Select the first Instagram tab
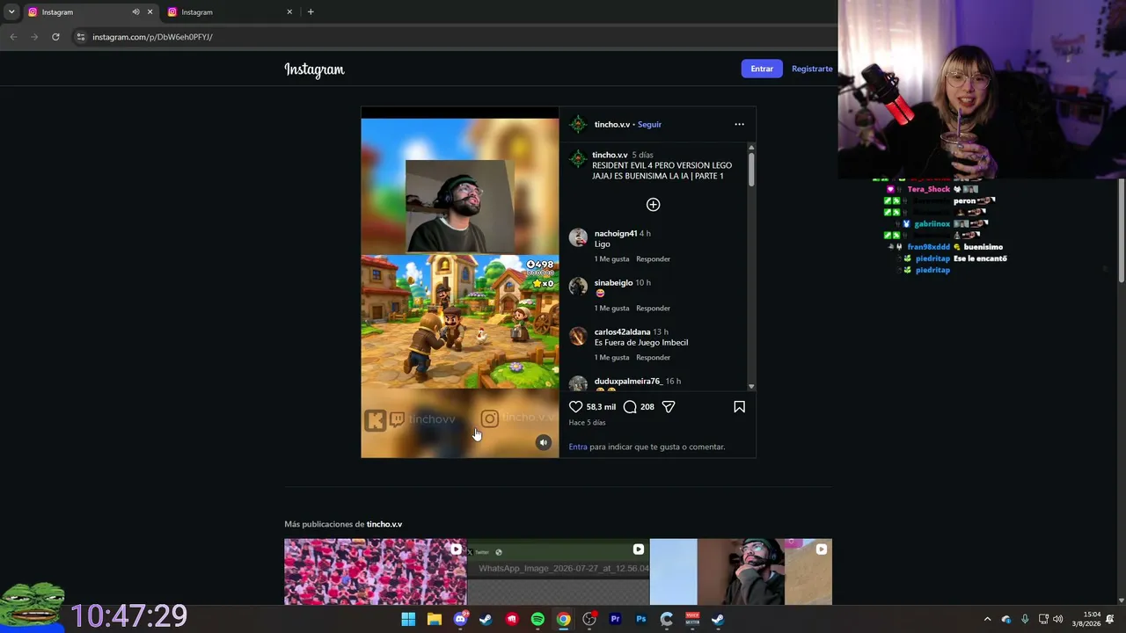Image resolution: width=1126 pixels, height=633 pixels. 90,12
